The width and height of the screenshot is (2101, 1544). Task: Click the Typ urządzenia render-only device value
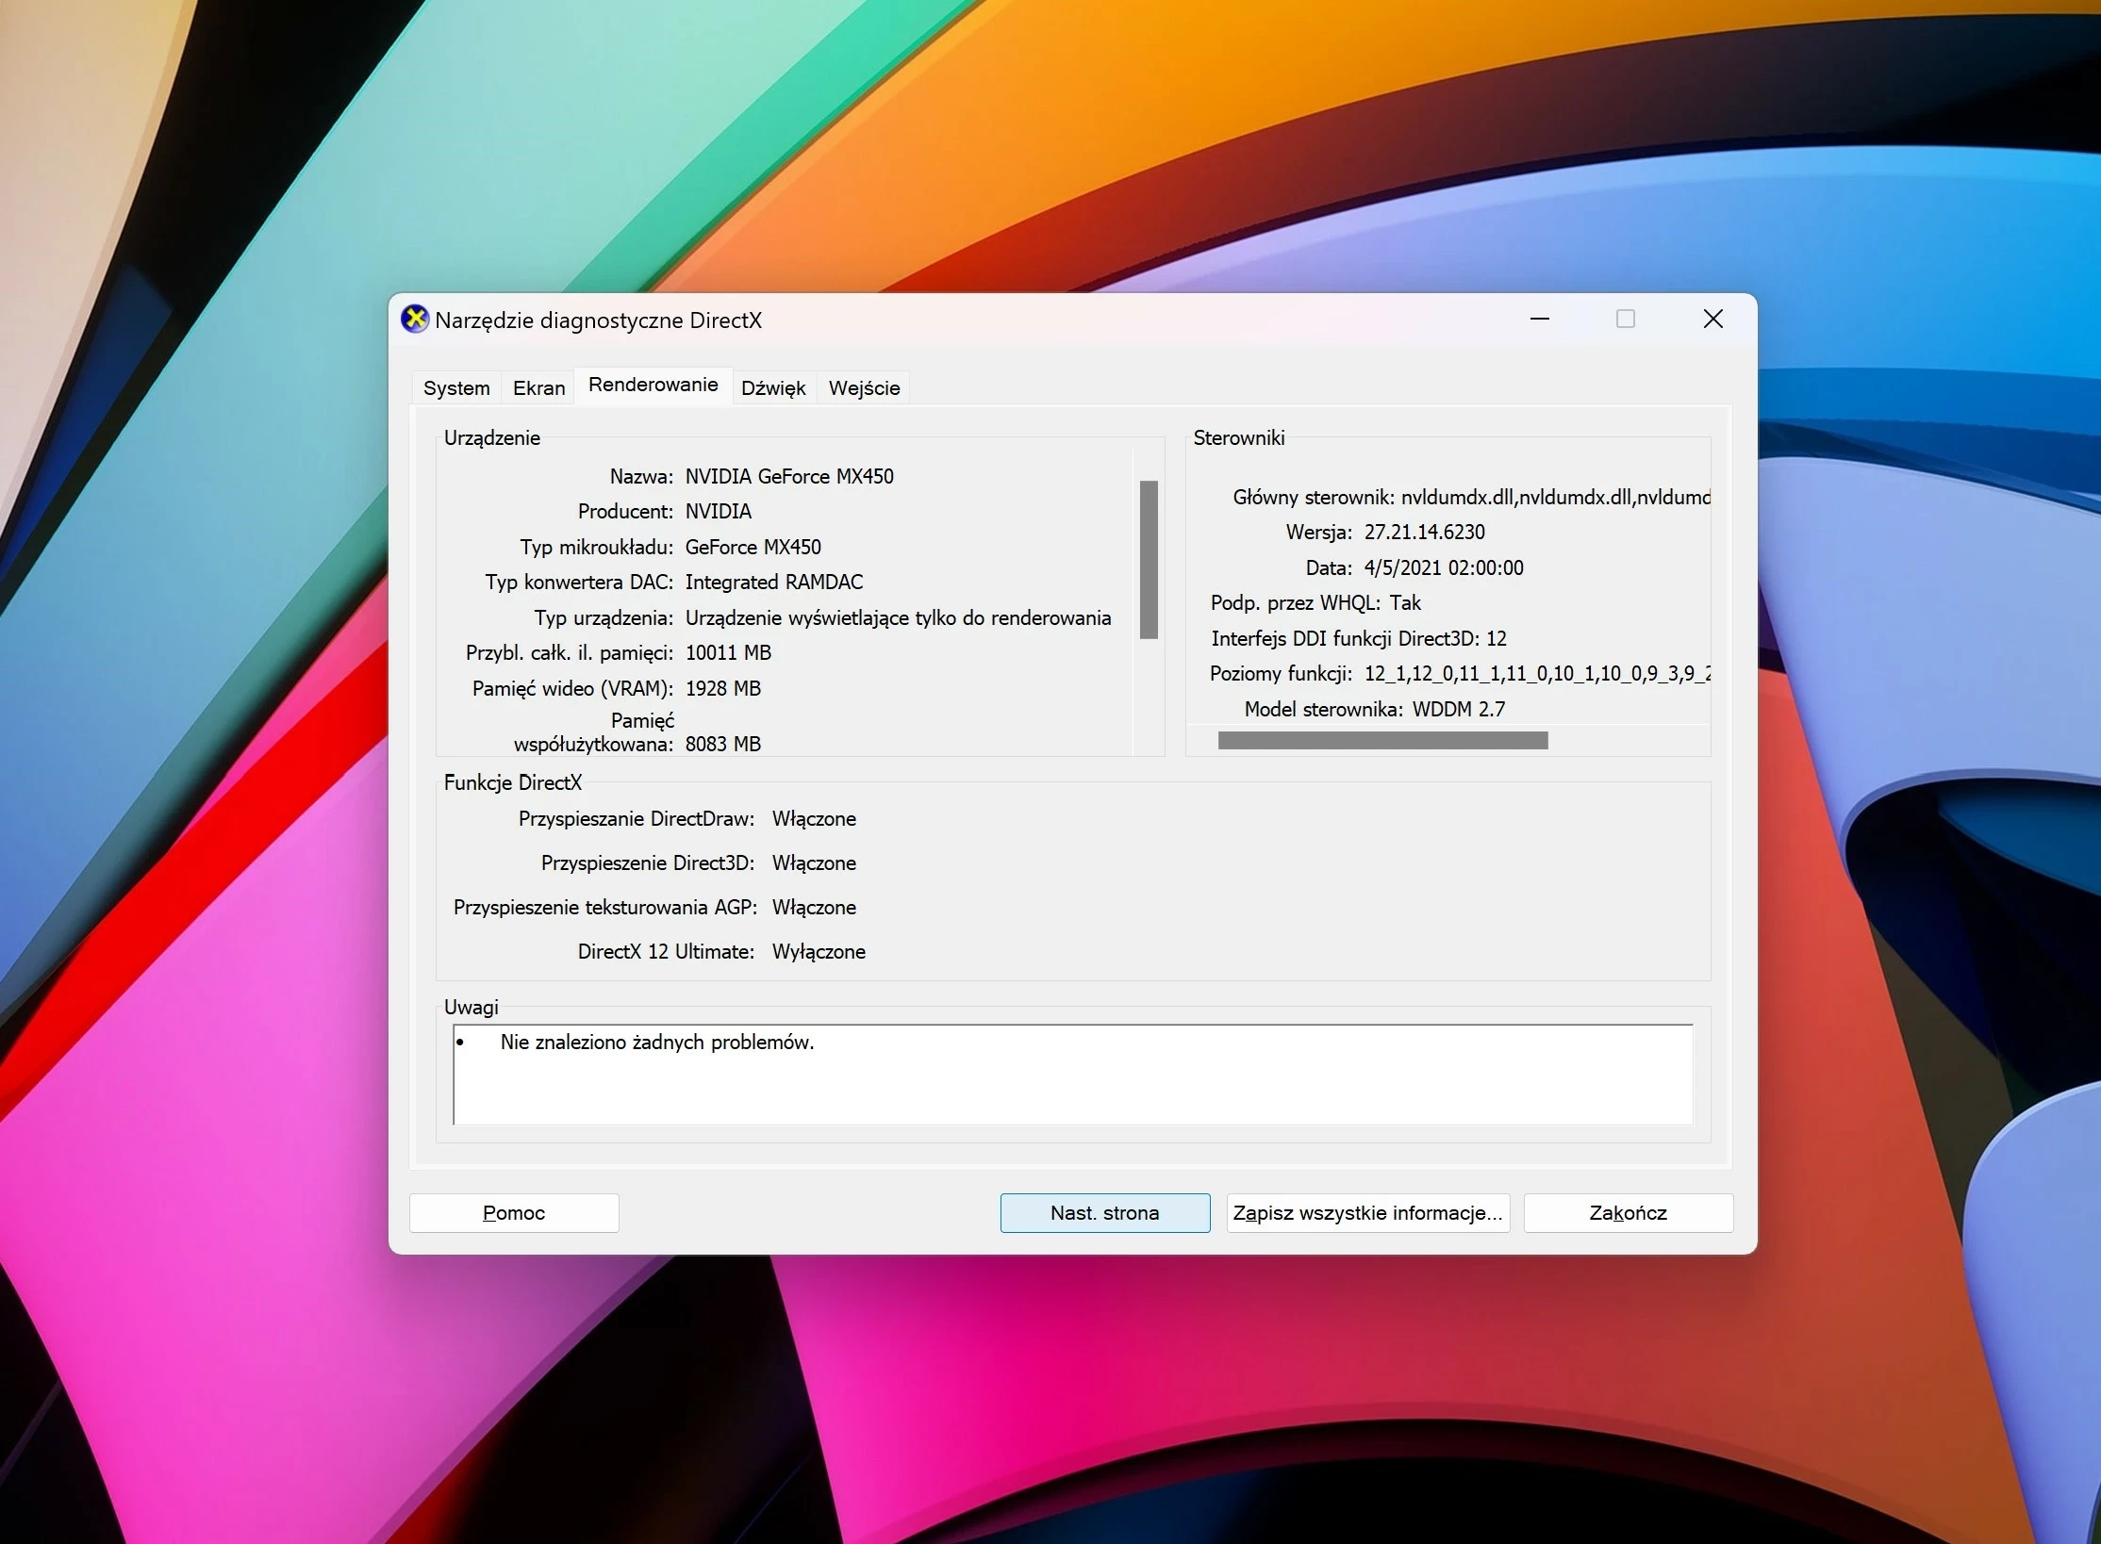tap(898, 617)
